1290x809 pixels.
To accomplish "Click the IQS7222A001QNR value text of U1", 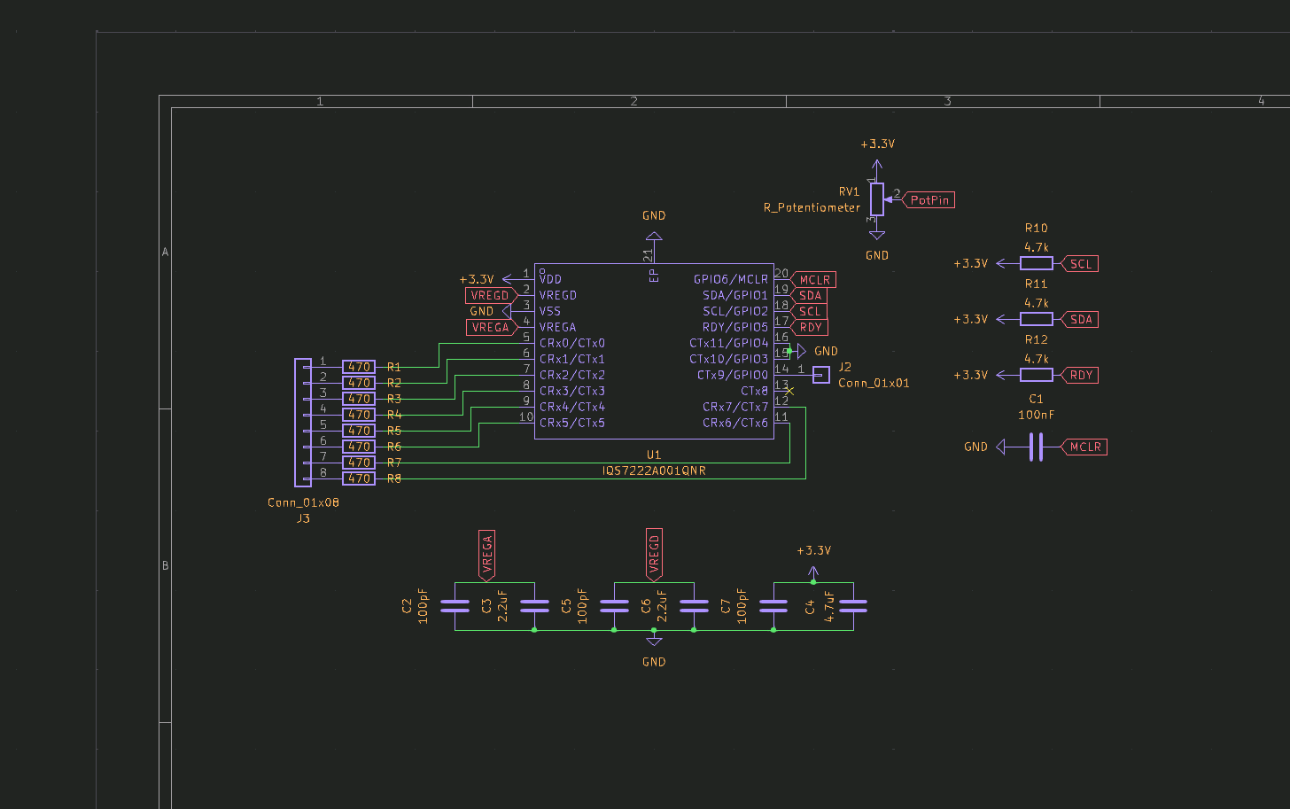I will click(654, 471).
